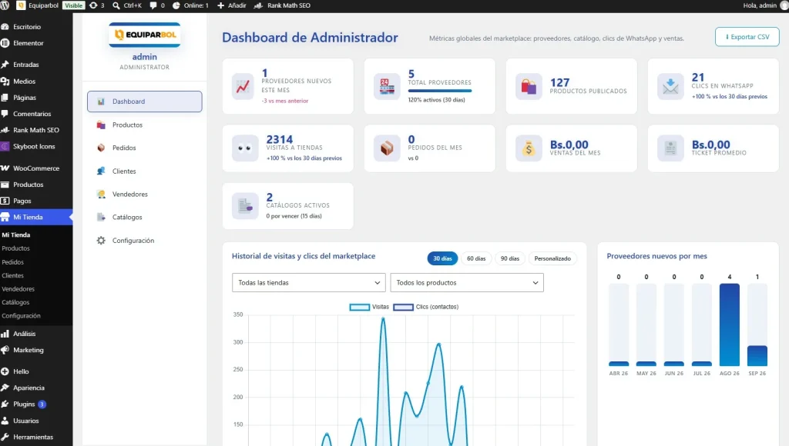Toggle the Clics (contactos) legend swatch
The width and height of the screenshot is (789, 446).
tap(403, 307)
